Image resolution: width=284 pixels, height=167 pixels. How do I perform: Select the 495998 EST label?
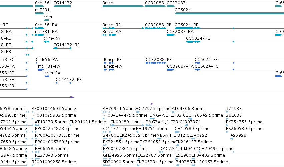(238, 136)
